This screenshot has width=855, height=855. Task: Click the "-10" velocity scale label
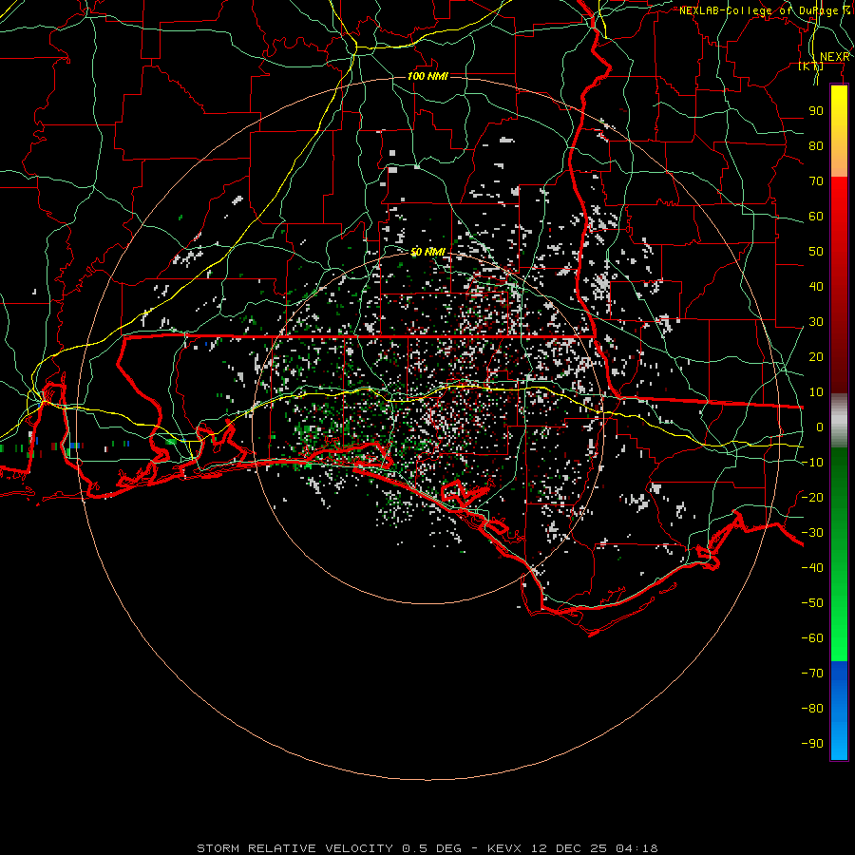click(812, 463)
